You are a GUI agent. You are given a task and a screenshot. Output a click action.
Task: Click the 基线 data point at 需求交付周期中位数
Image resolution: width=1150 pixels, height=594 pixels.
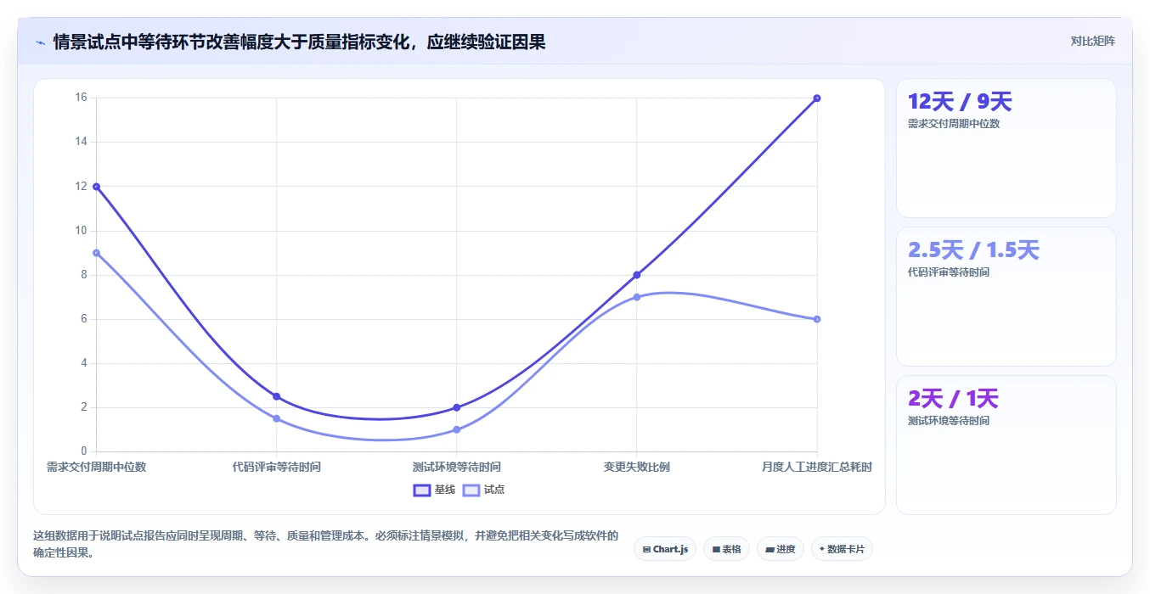pos(96,187)
